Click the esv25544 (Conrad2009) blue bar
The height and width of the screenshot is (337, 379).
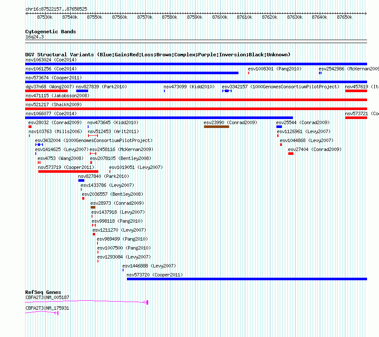pyautogui.click(x=279, y=127)
